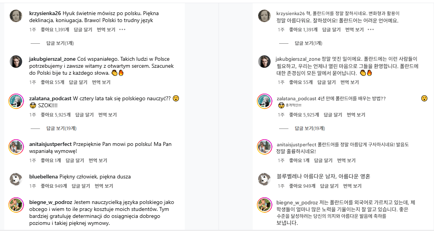Click anitaisjustperfect's profile photo in the Korean column
This screenshot has width=434, height=233.
pyautogui.click(x=264, y=147)
